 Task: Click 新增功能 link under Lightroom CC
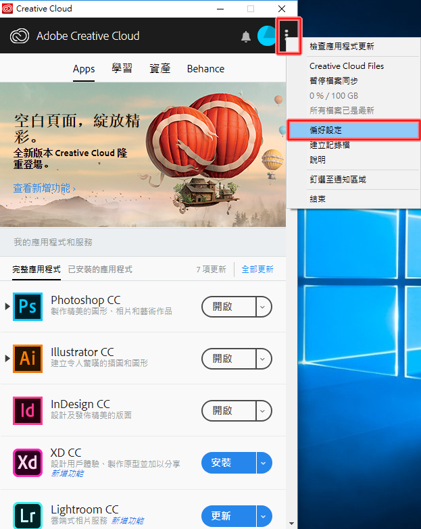pos(128,521)
